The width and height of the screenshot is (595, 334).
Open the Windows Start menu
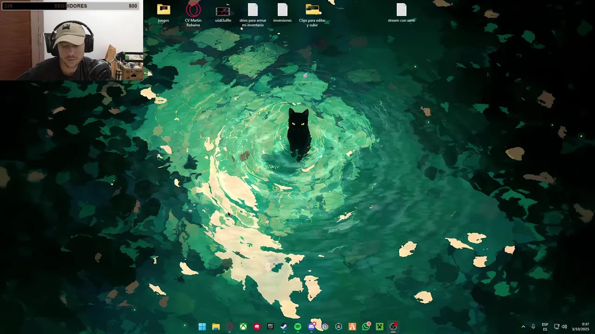pos(202,327)
